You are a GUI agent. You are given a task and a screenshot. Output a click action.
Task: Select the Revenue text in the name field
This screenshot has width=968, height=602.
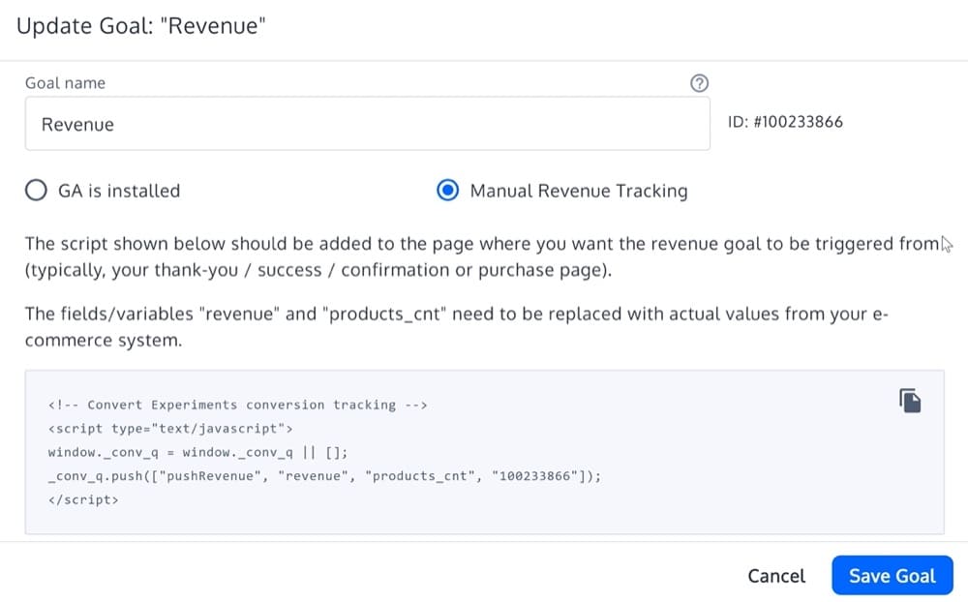77,124
